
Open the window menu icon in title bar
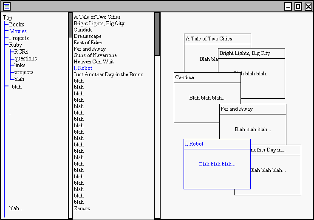pos(7,6)
